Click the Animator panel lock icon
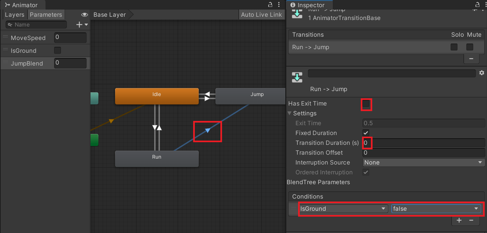Screen dimensions: 487x233 click(x=270, y=5)
